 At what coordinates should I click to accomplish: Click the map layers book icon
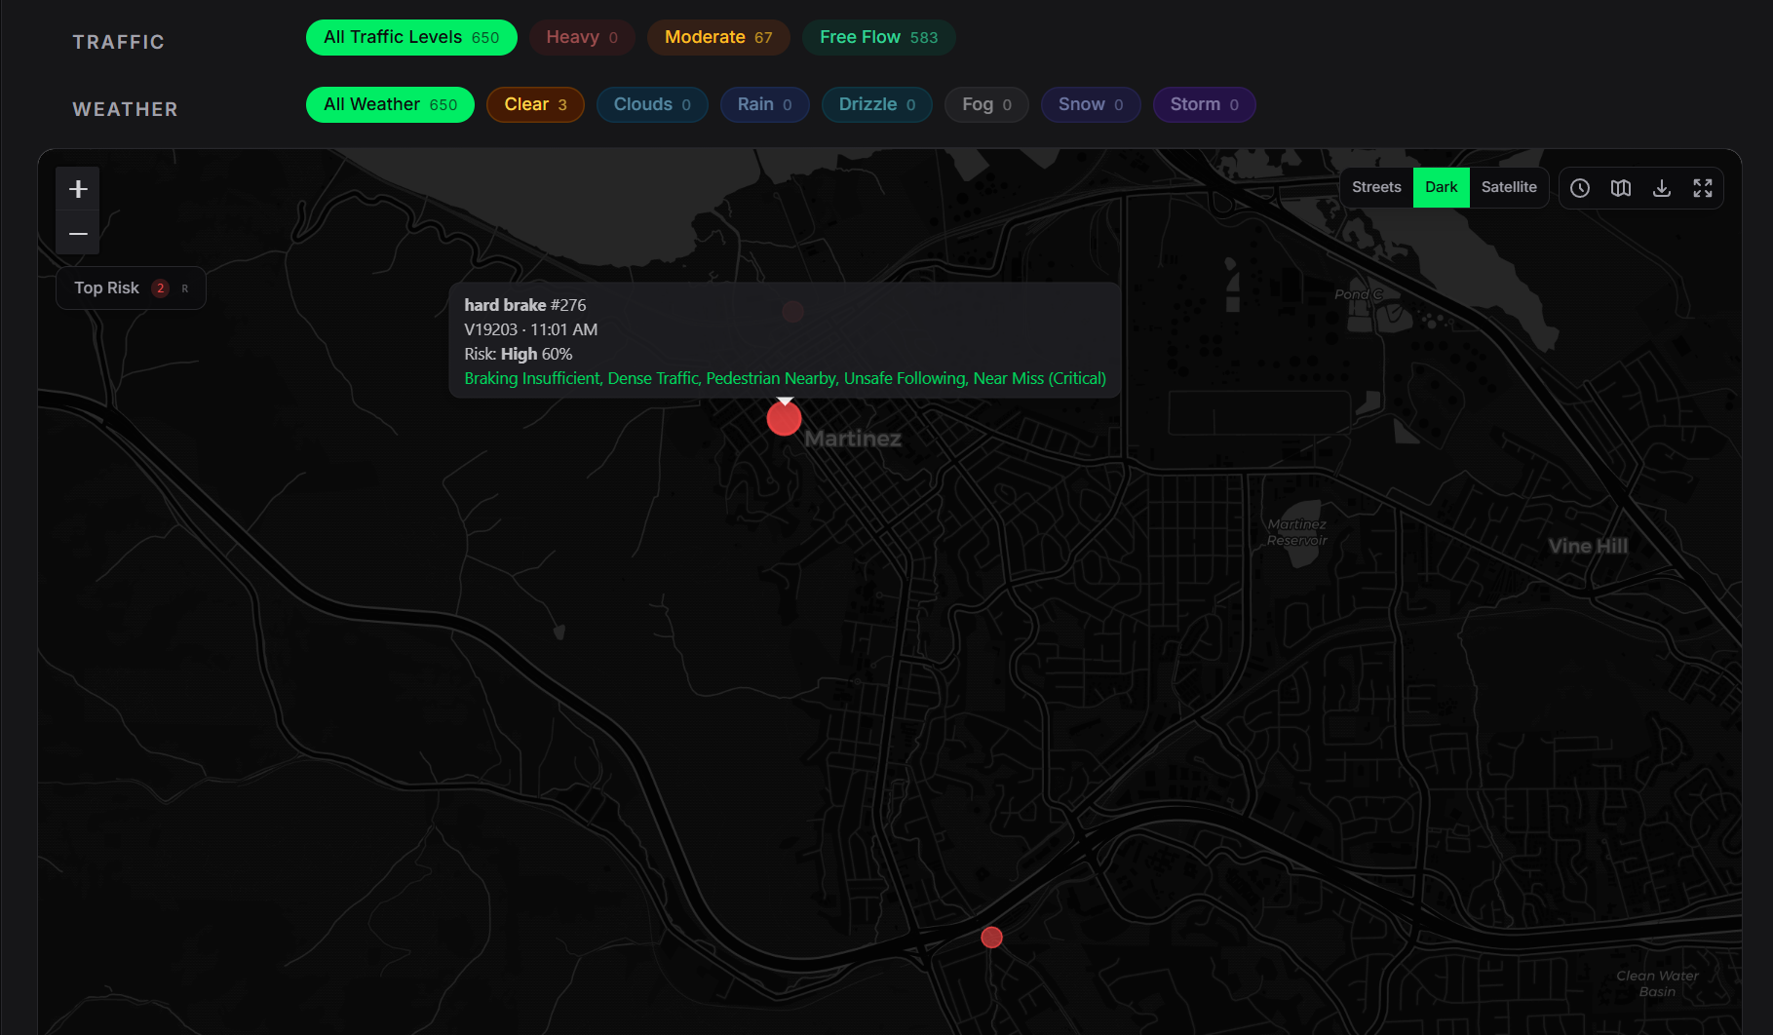coord(1621,188)
